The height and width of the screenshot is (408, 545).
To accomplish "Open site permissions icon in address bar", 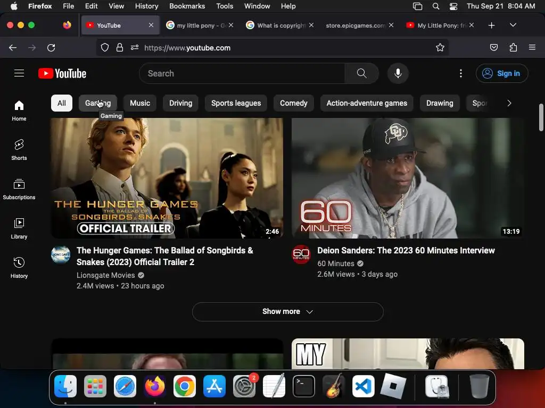I will 135,47.
